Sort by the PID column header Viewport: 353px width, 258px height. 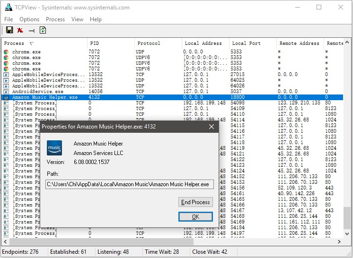click(x=111, y=43)
